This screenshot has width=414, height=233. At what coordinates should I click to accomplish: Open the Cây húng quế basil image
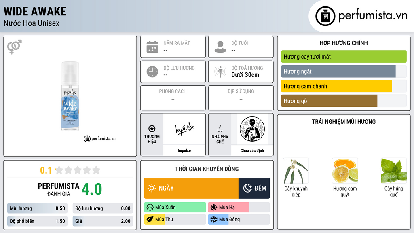coord(394,171)
